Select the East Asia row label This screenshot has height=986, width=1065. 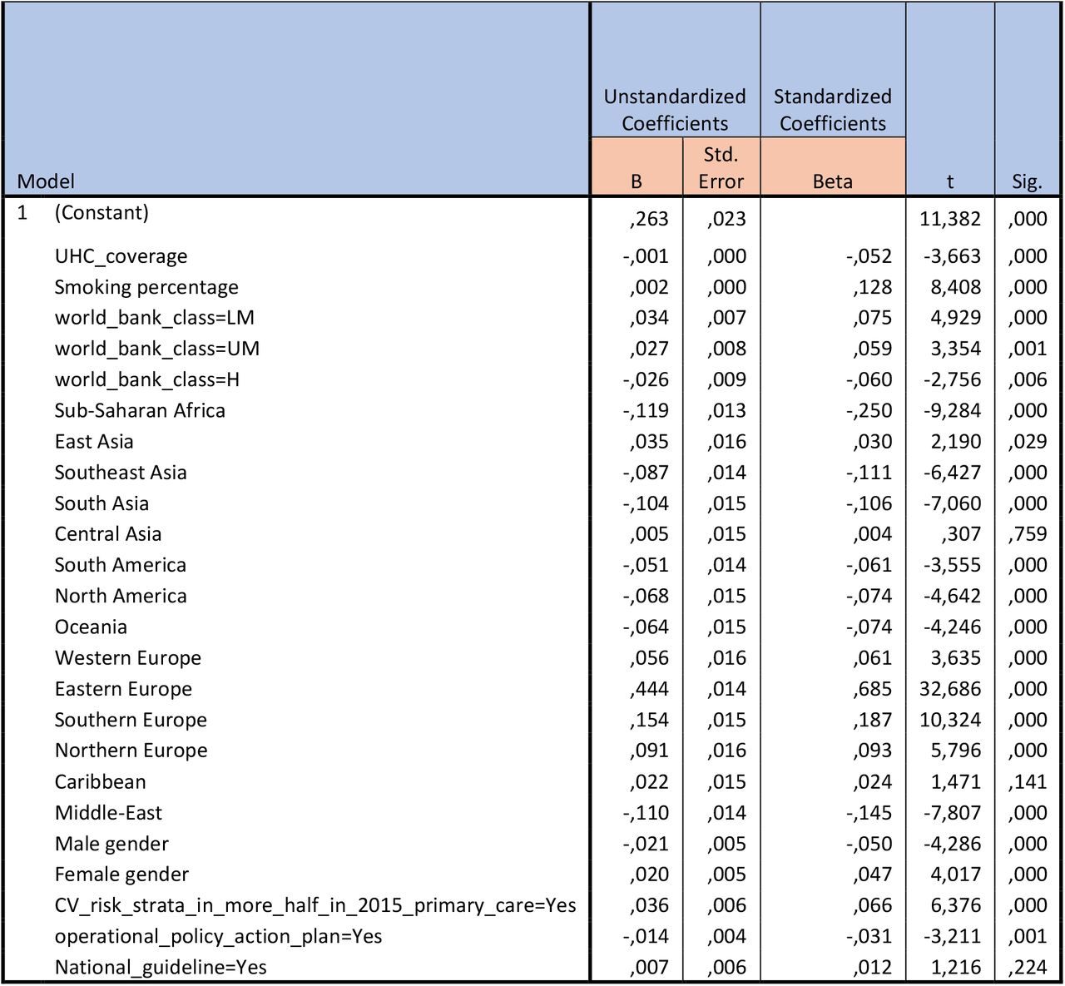pos(94,441)
